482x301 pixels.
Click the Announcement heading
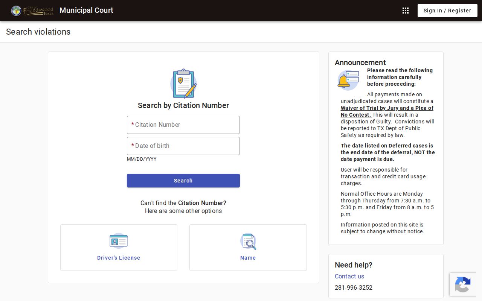click(360, 62)
